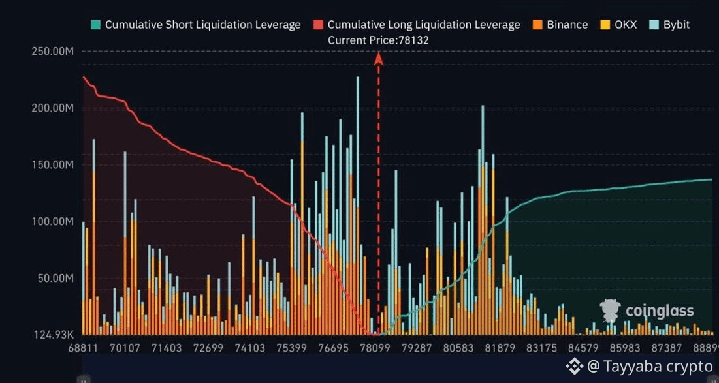Screen dimensions: 719x383
Task: Click the 150.00M y-axis label
Action: [53, 165]
